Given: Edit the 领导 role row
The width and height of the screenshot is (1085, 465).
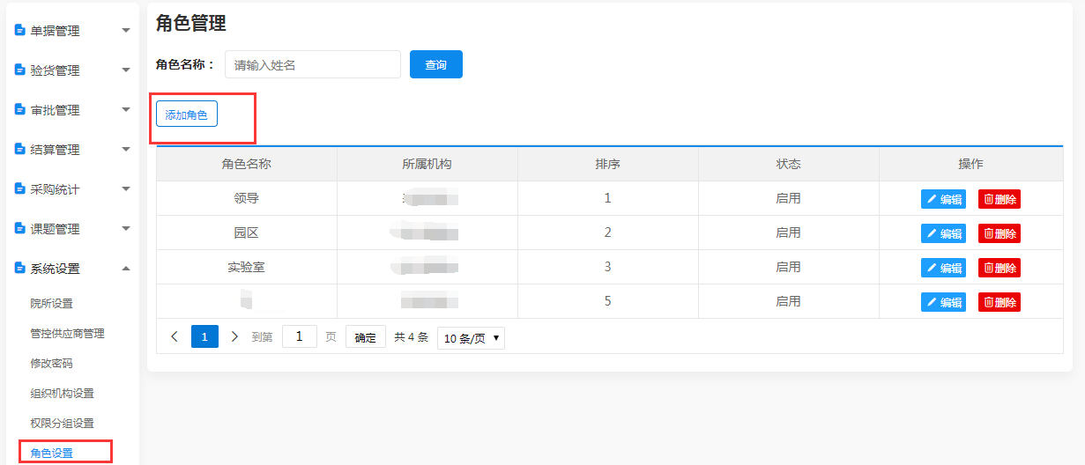Looking at the screenshot, I should (943, 199).
